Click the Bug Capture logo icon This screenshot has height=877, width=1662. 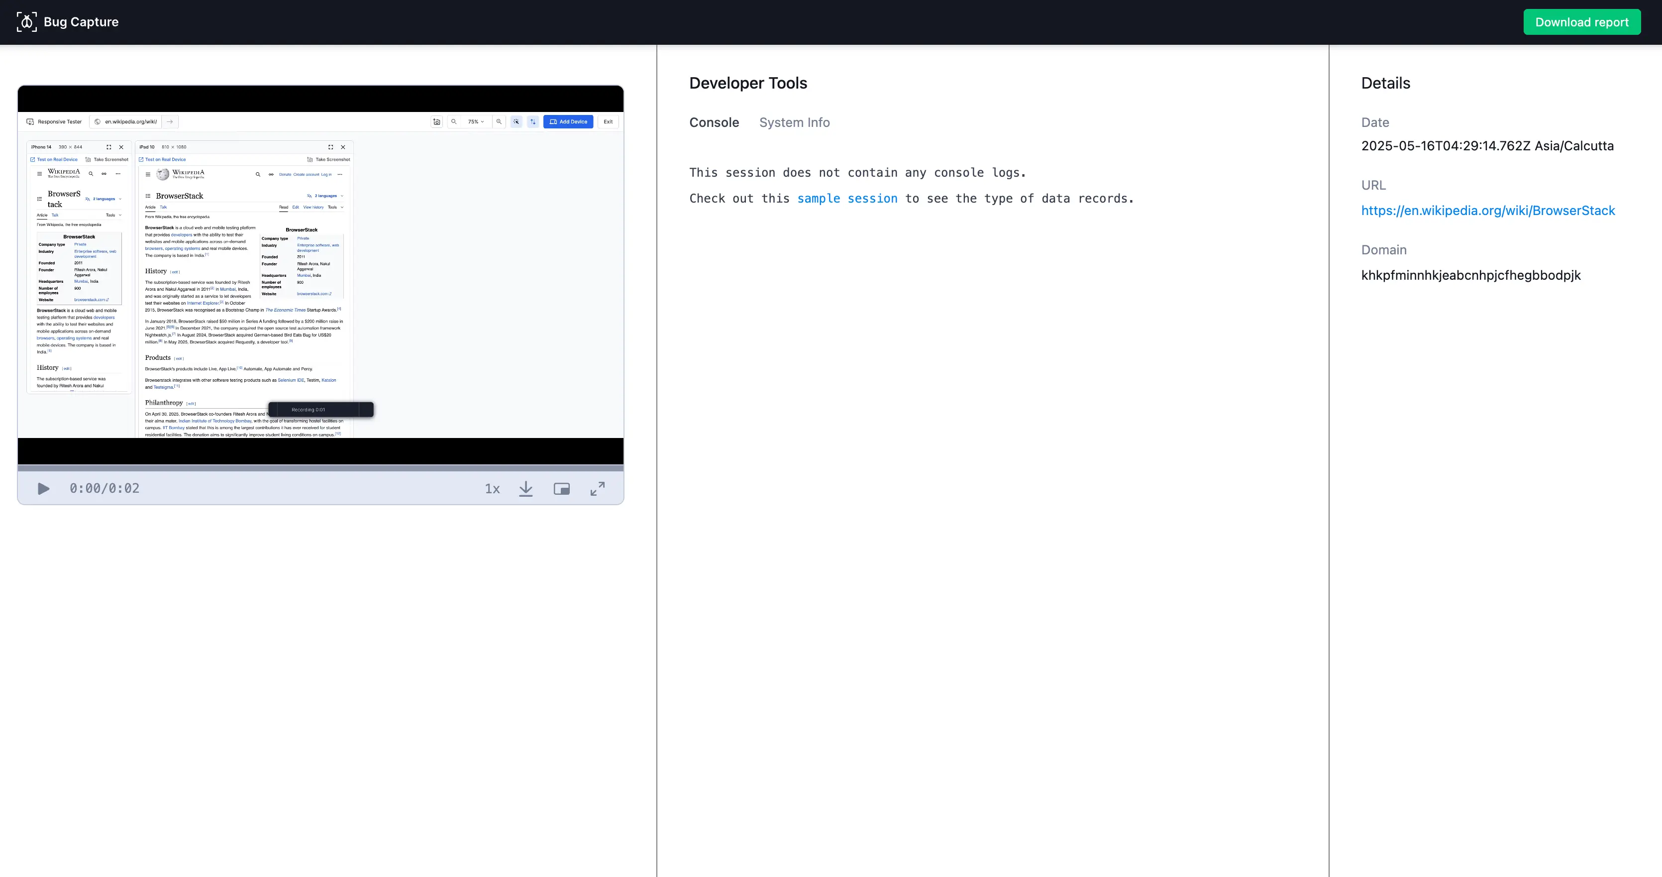(26, 22)
